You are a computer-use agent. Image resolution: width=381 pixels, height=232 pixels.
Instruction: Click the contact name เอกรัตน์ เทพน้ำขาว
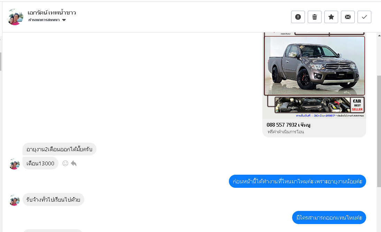52,12
